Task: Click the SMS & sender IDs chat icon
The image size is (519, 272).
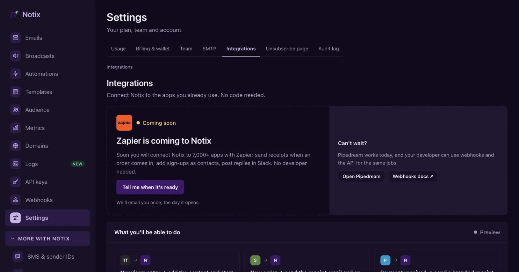Action: tap(18, 257)
